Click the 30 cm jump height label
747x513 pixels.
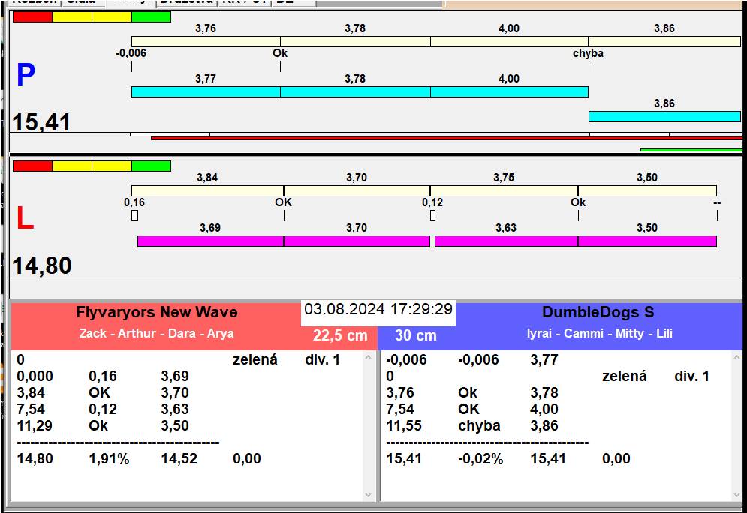point(415,336)
